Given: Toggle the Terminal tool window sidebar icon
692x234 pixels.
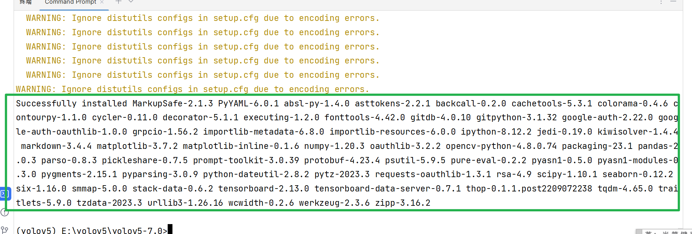Looking at the screenshot, I should (x=5, y=193).
